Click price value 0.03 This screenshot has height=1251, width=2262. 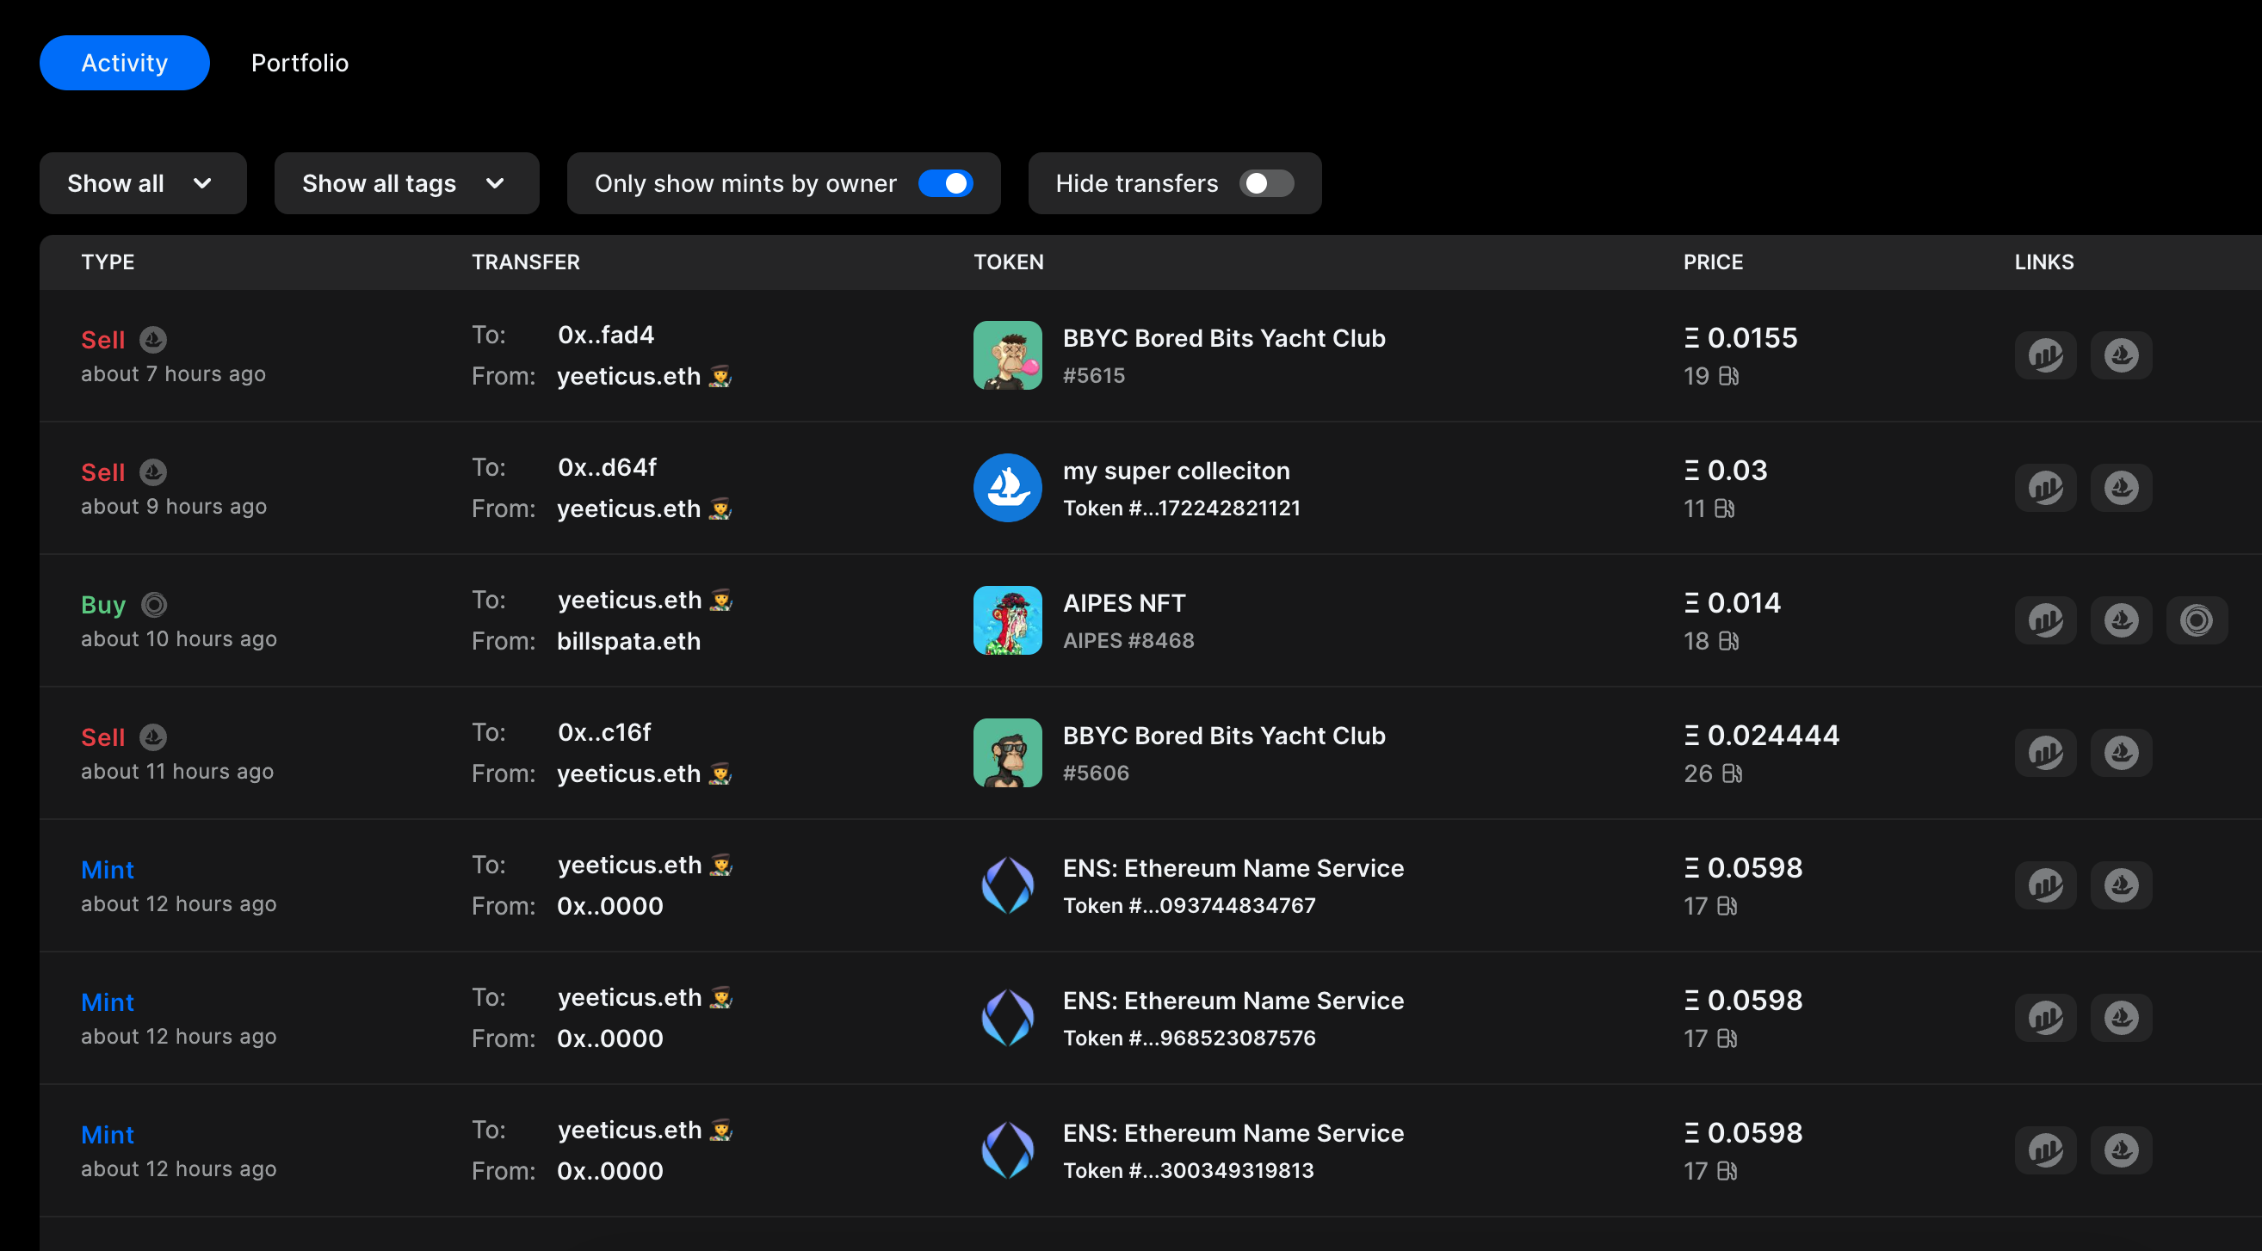pyautogui.click(x=1737, y=471)
